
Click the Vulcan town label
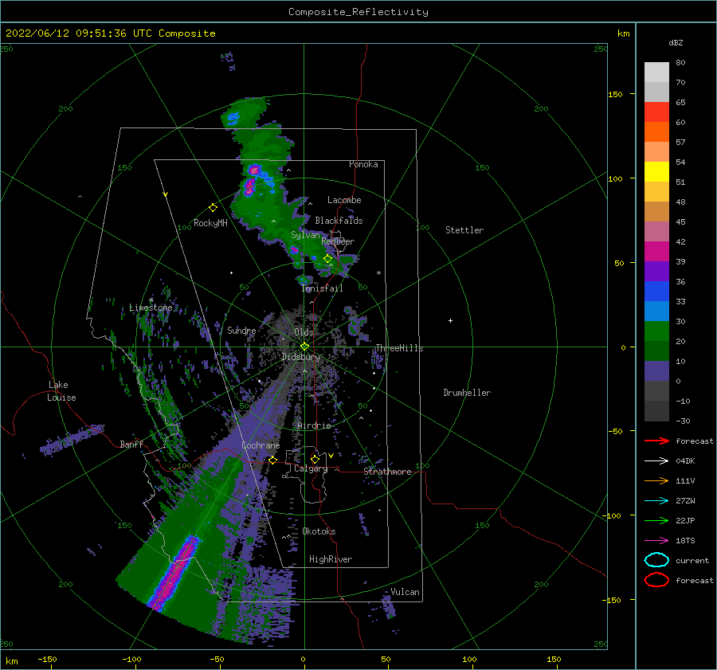[x=406, y=592]
